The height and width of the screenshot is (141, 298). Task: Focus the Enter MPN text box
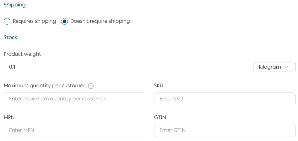point(74,130)
